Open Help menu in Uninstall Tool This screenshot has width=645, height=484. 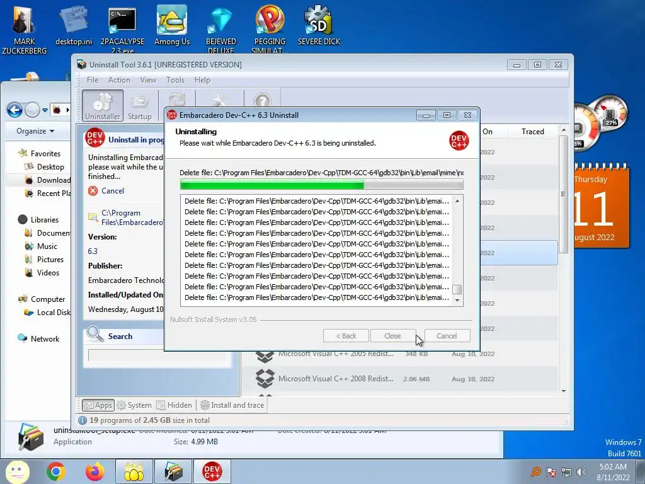click(202, 80)
